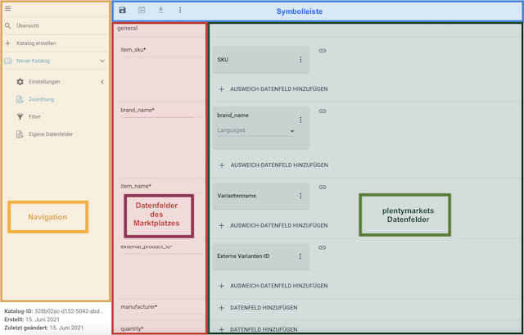Open the Einstellungen menu entry
Image resolution: width=524 pixels, height=335 pixels.
click(x=44, y=82)
